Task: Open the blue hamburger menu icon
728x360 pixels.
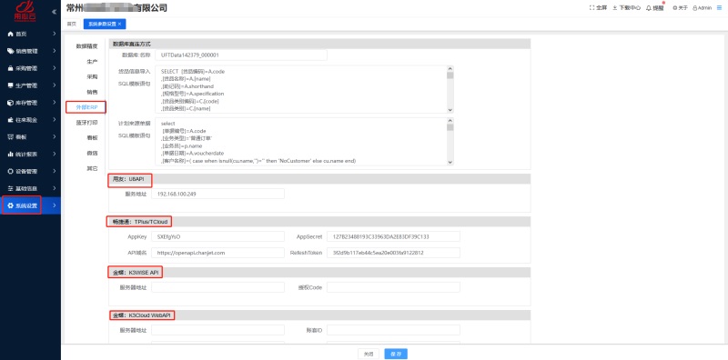Action: pos(719,8)
